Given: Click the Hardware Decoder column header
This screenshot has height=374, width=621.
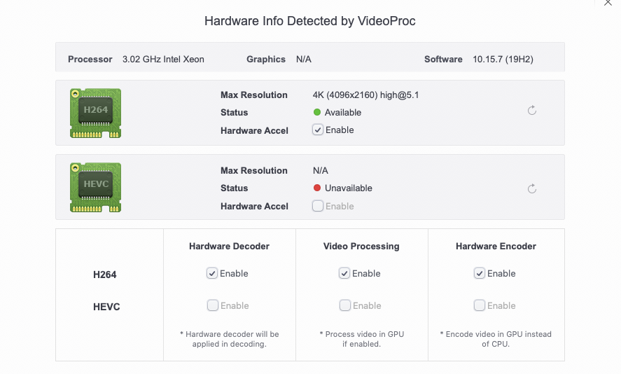Looking at the screenshot, I should point(229,246).
